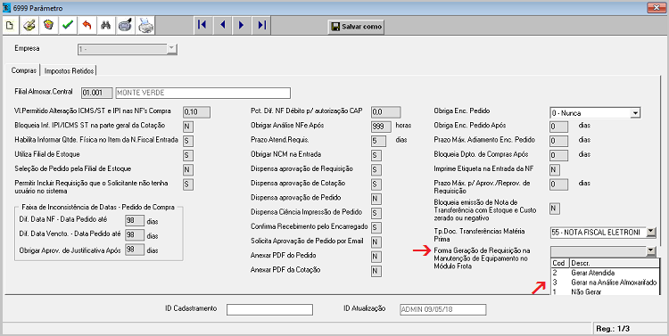The image size is (669, 336).
Task: Select Gerar na Análise Almoxarifado option
Action: [605, 283]
